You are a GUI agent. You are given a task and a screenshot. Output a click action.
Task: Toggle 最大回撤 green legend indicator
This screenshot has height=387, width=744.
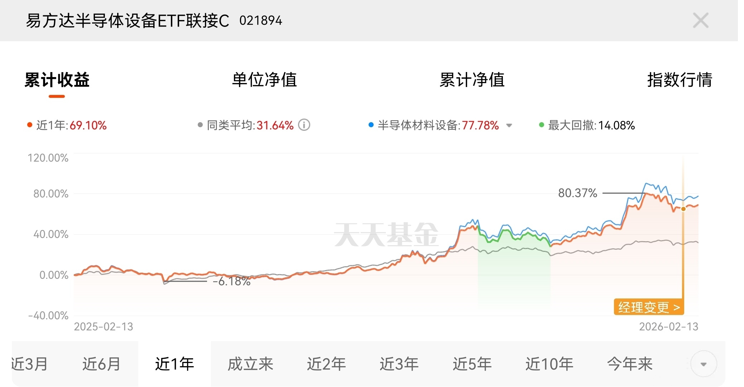click(542, 125)
